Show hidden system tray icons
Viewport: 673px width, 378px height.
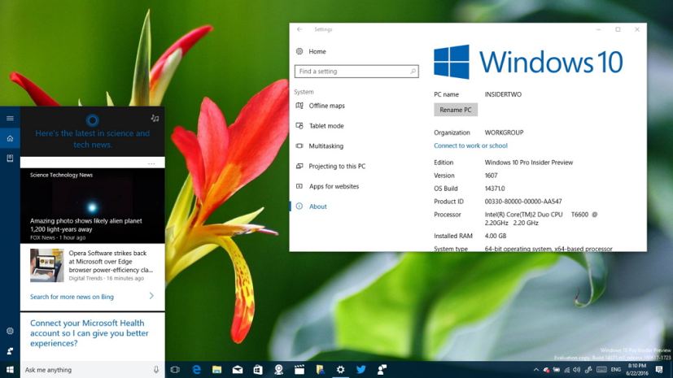click(536, 369)
